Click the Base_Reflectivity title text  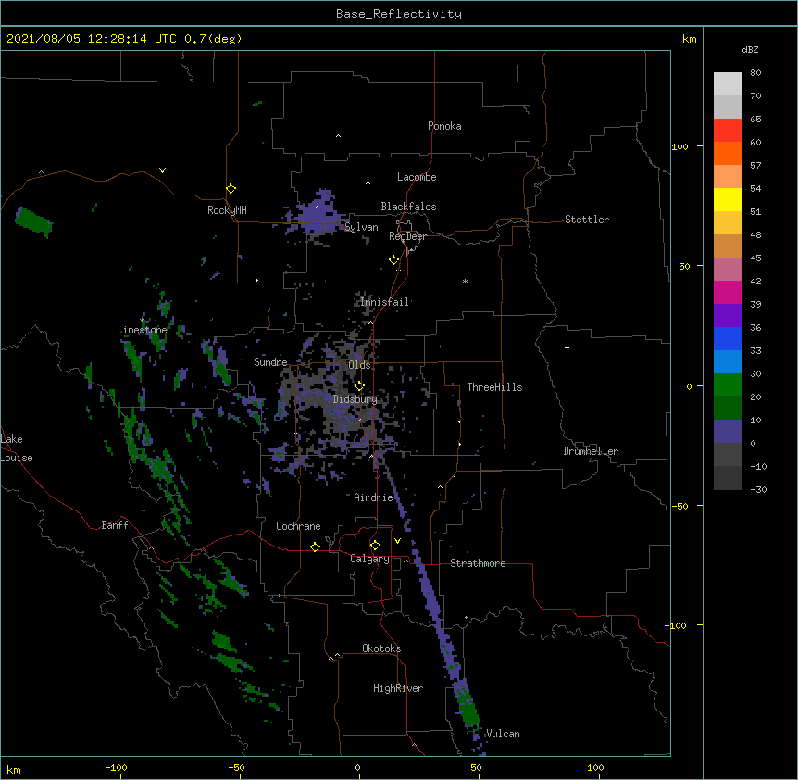coord(399,14)
